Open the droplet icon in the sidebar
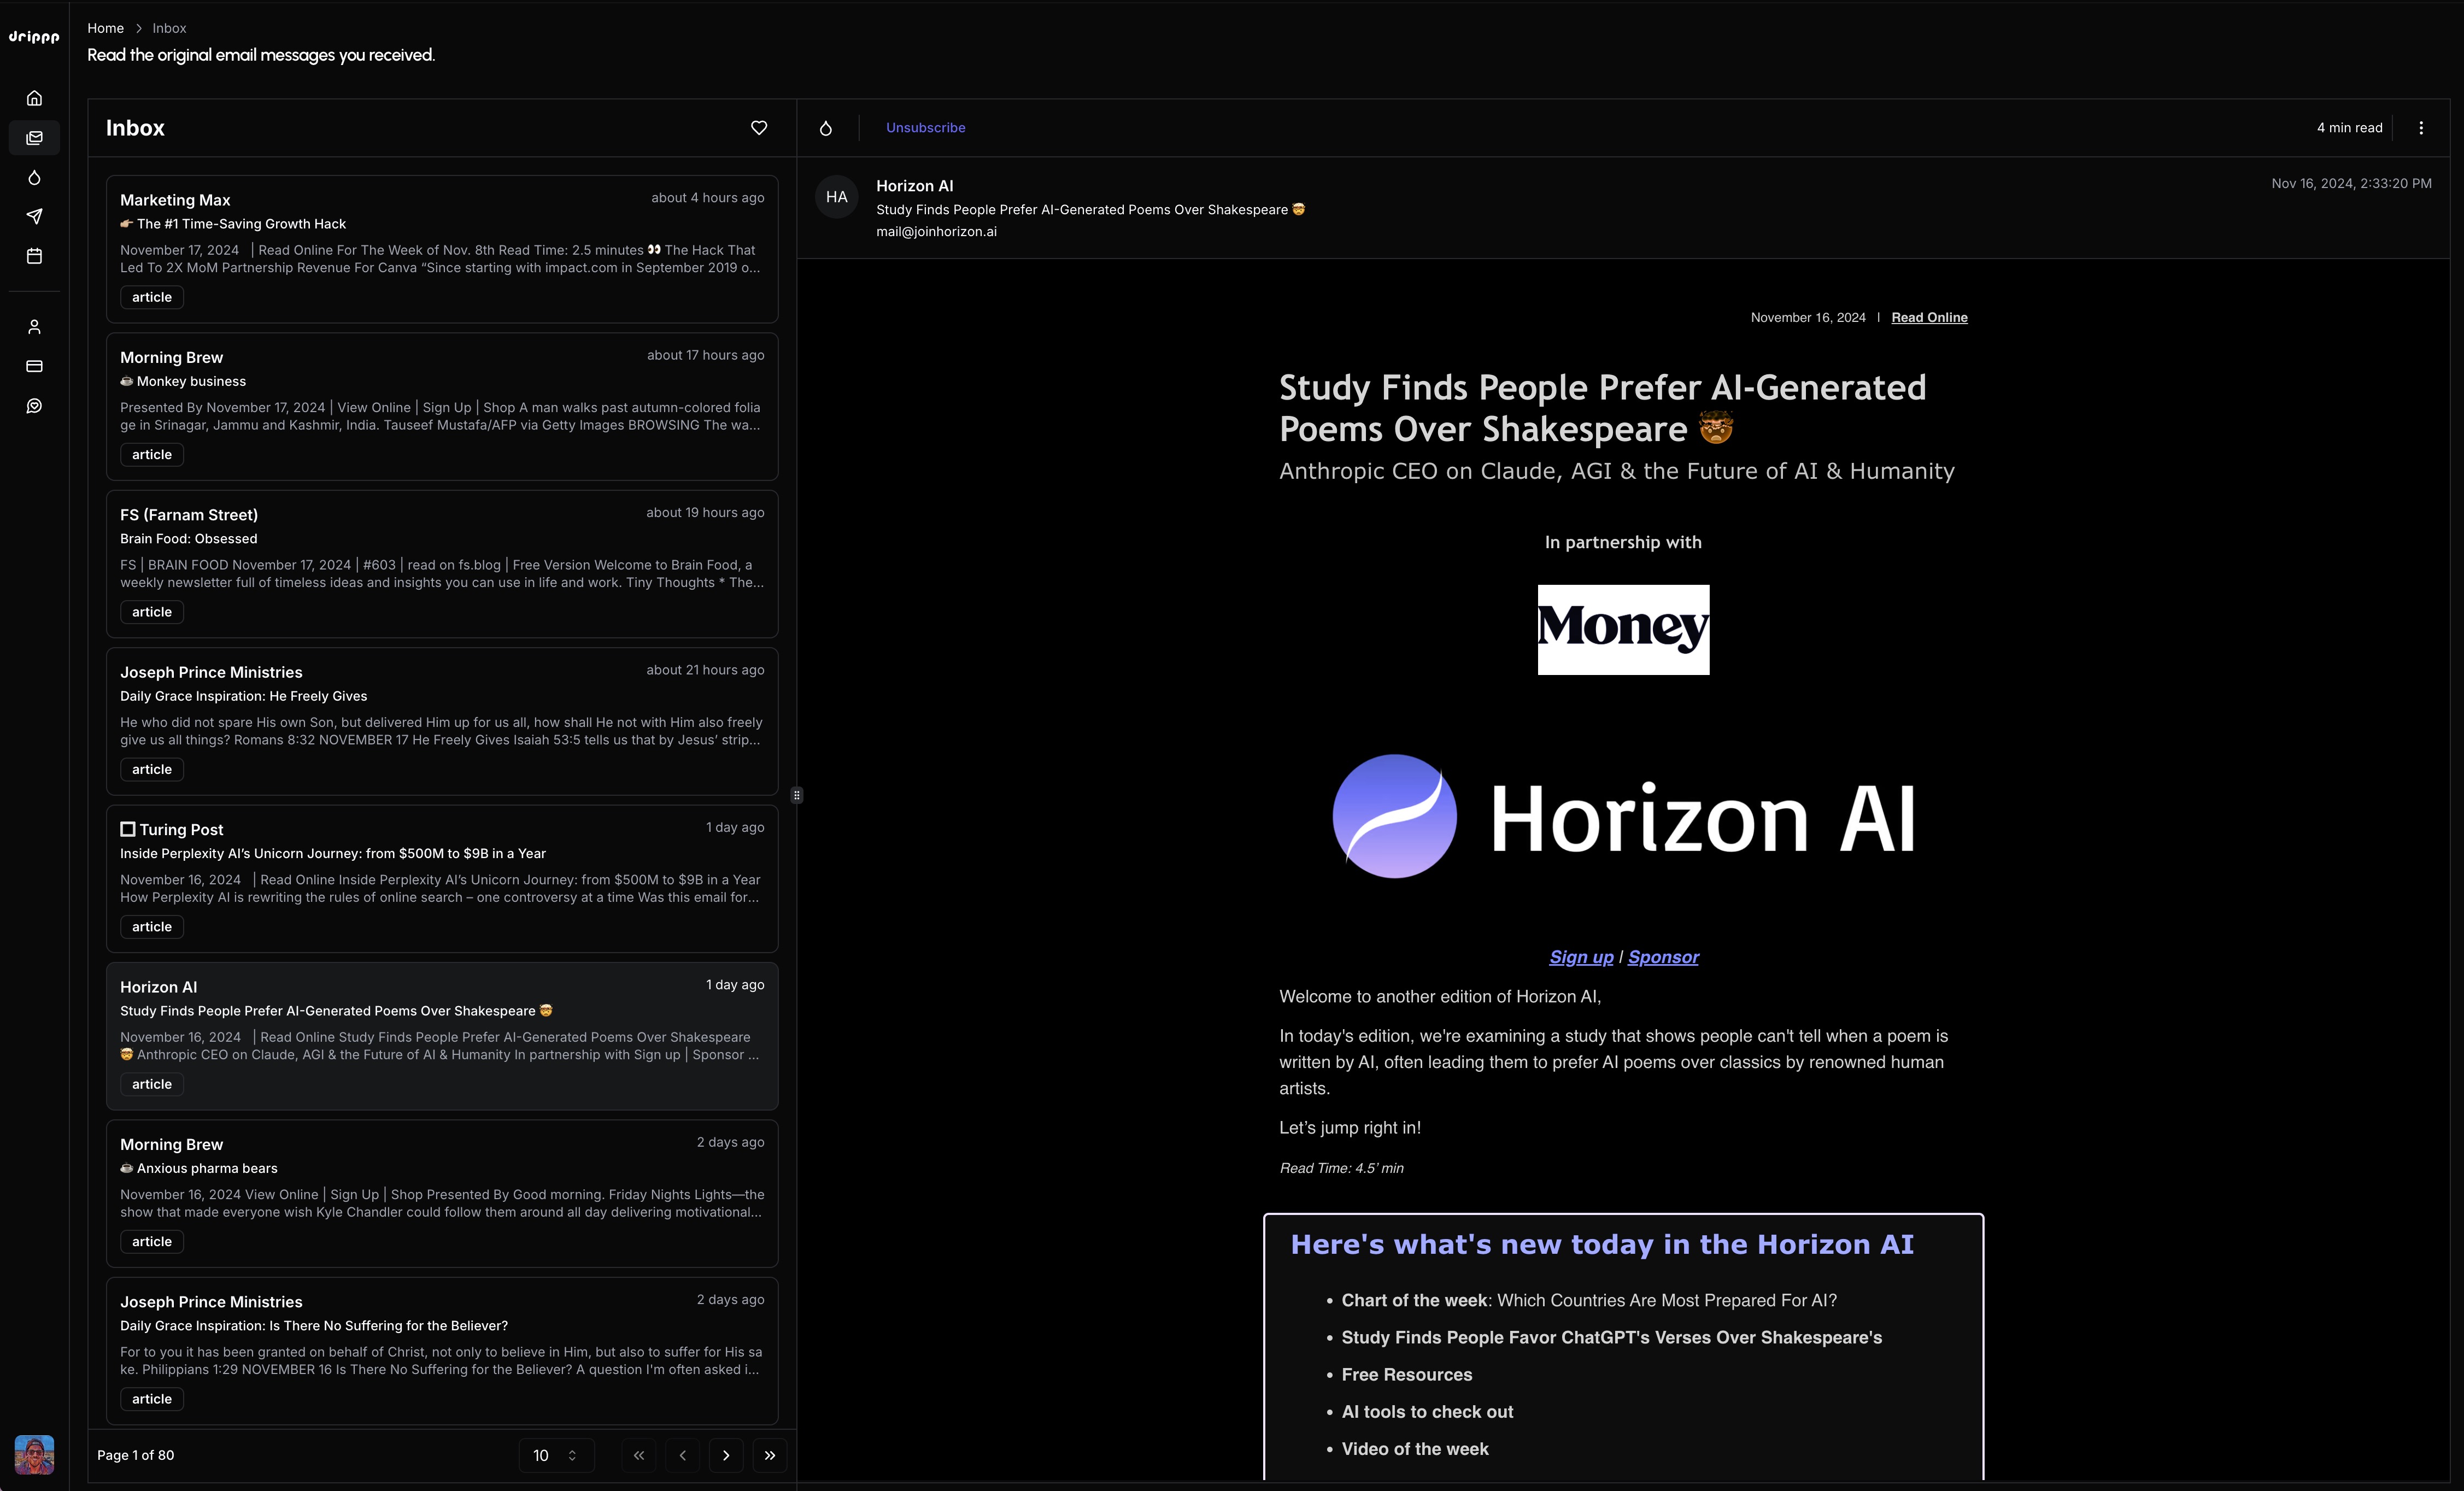The width and height of the screenshot is (2464, 1491). pos(34,177)
